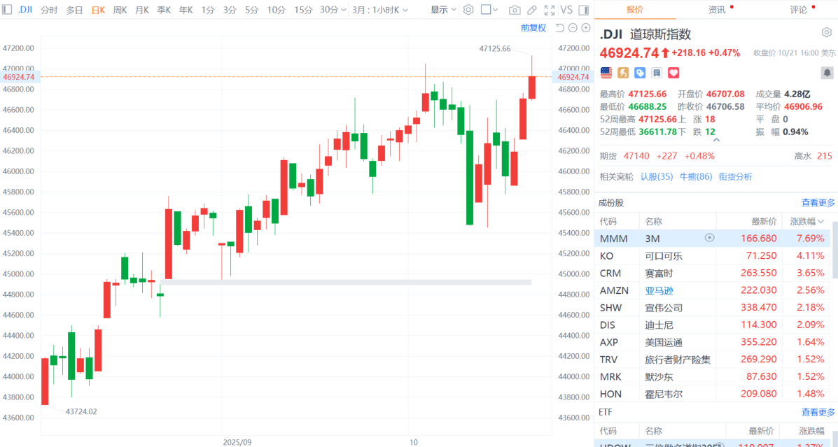Click the 牛熊(86) link
Viewport: 838px width, 447px height.
[x=696, y=177]
